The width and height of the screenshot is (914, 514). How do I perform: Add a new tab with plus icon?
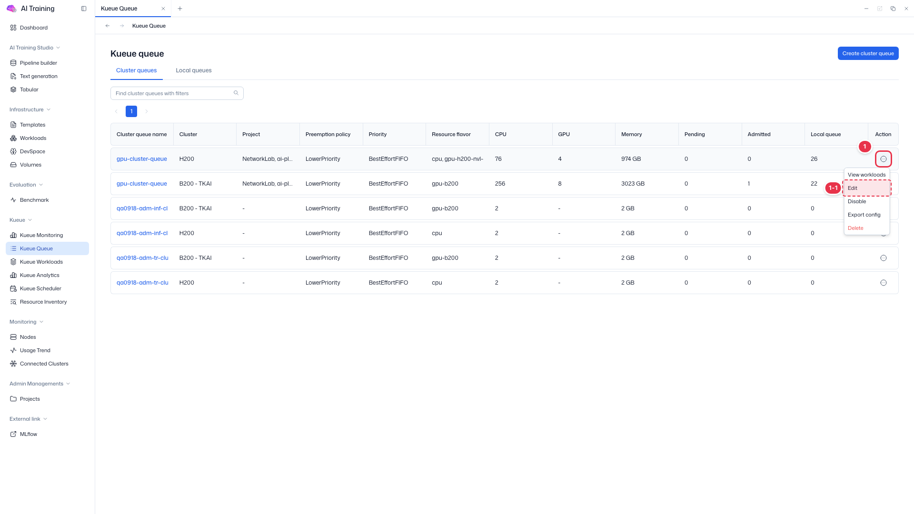coord(180,9)
